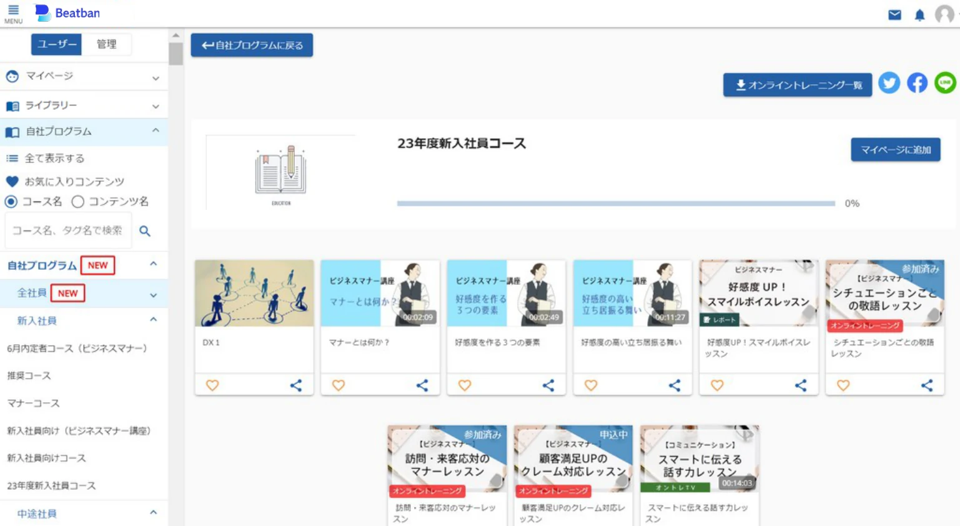Share the シチュエーションごとの敬語レッスン card
This screenshot has width=960, height=526.
tap(927, 385)
